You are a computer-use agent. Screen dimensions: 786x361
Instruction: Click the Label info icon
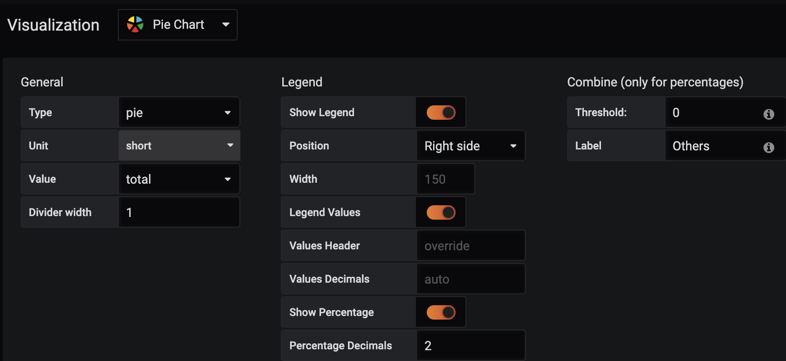point(769,148)
